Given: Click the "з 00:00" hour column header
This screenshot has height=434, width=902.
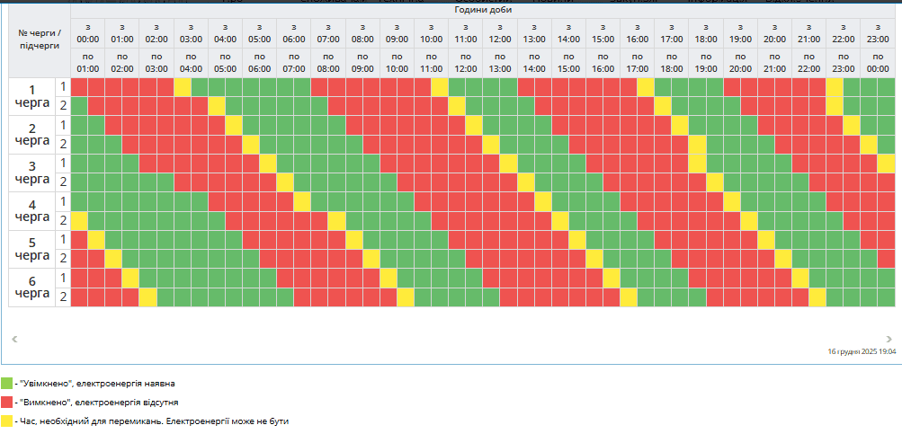Looking at the screenshot, I should [x=88, y=33].
